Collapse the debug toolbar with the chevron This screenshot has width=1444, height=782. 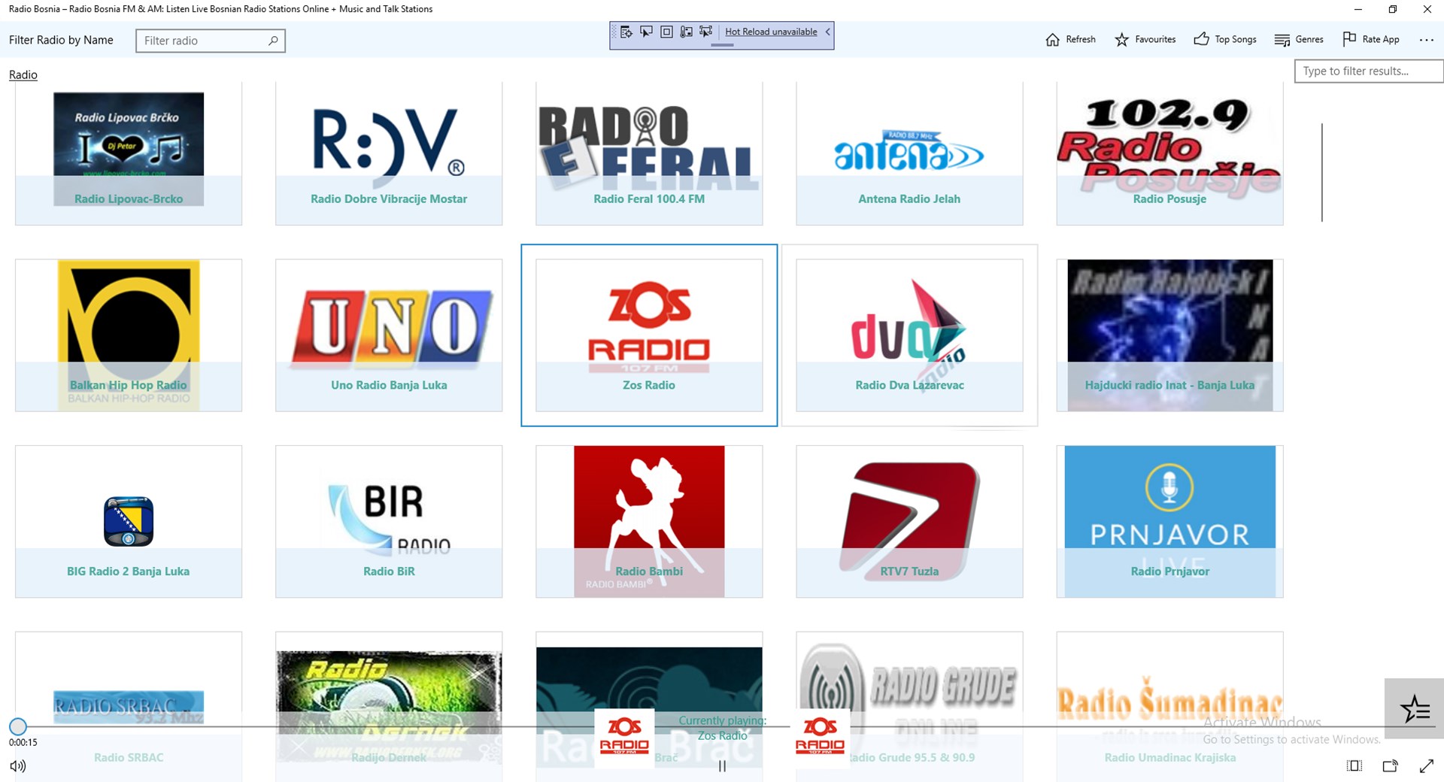[827, 32]
